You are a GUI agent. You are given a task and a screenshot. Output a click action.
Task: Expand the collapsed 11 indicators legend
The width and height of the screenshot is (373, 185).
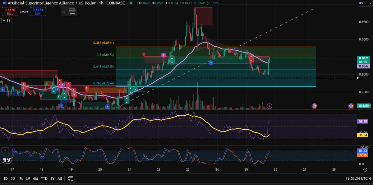(6, 21)
